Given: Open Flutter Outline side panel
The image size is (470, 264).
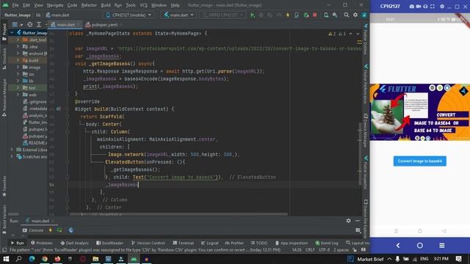Looking at the screenshot, I should coord(366,39).
